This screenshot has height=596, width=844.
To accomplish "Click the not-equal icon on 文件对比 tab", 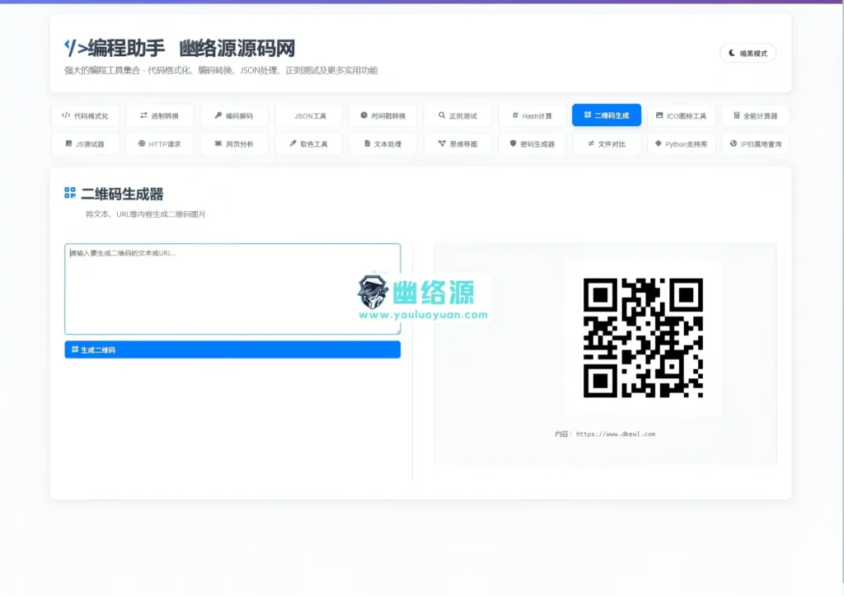I will (x=591, y=143).
